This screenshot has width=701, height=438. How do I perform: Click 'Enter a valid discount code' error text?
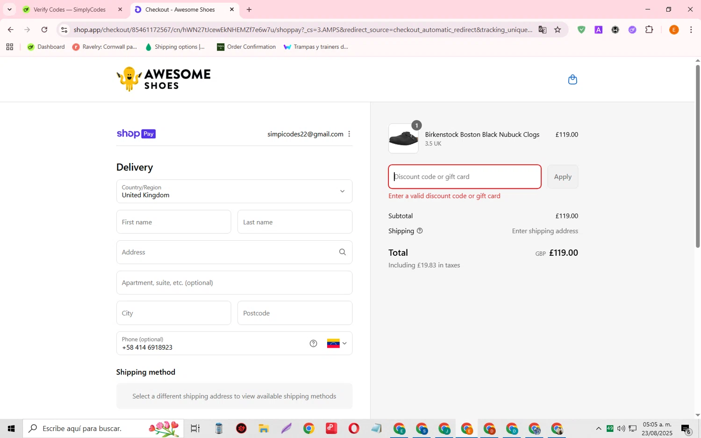click(x=444, y=196)
